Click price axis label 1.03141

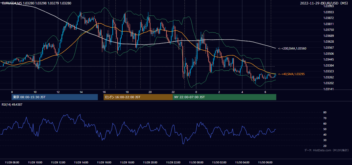point(329,89)
